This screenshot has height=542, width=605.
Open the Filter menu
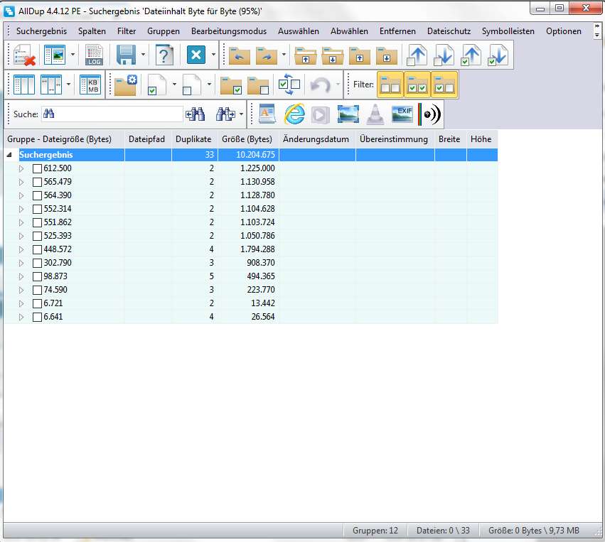coord(127,31)
